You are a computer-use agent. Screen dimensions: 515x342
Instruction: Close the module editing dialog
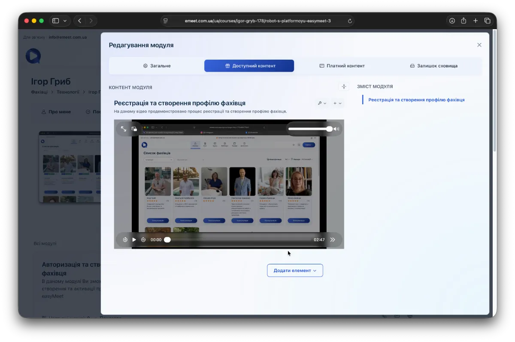coord(479,45)
